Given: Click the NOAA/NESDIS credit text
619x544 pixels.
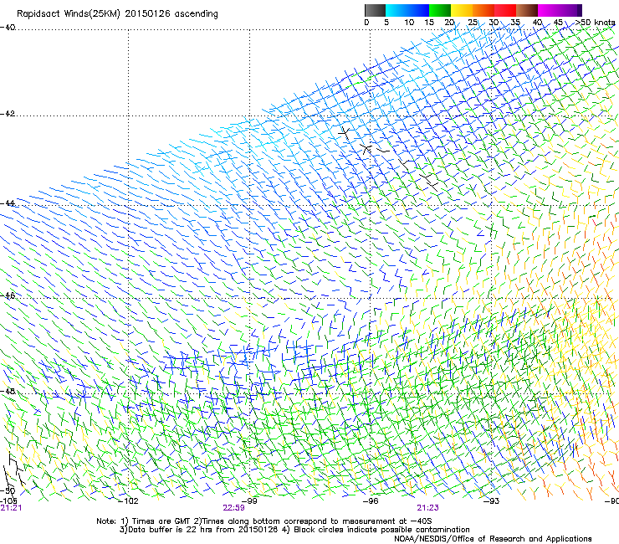Looking at the screenshot, I should point(493,539).
